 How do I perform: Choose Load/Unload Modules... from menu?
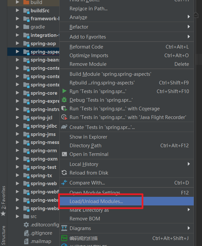coord(126,201)
